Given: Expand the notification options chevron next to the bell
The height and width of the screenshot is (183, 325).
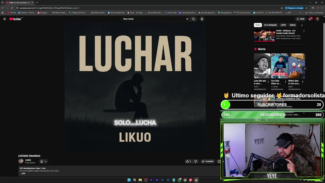Looking at the screenshot, I should pyautogui.click(x=45, y=161).
